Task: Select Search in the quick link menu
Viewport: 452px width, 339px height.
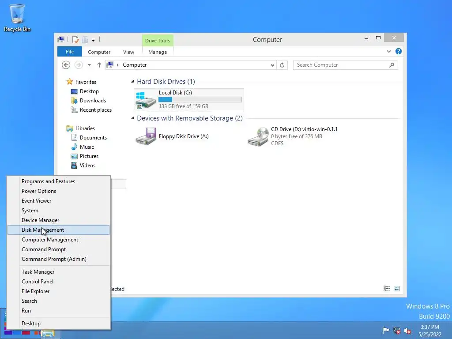Action: coord(59,301)
